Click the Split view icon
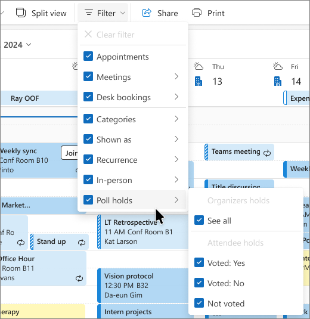This screenshot has height=319, width=310. [x=21, y=13]
